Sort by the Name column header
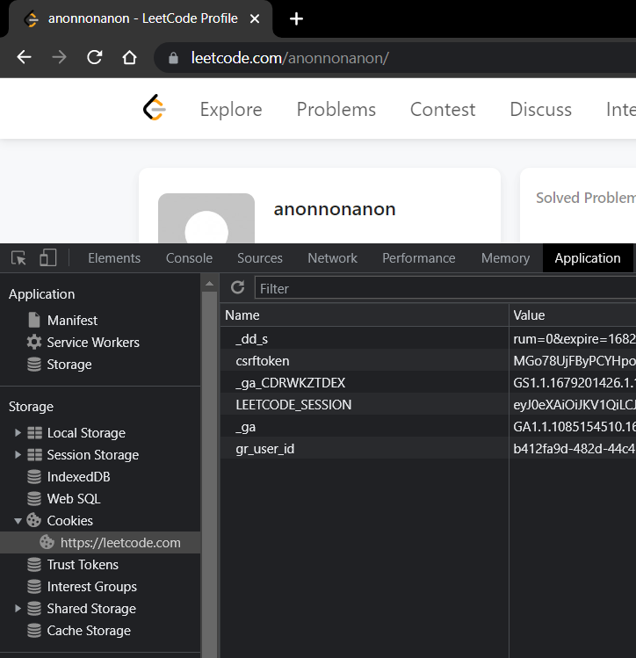Image resolution: width=636 pixels, height=658 pixels. 365,315
